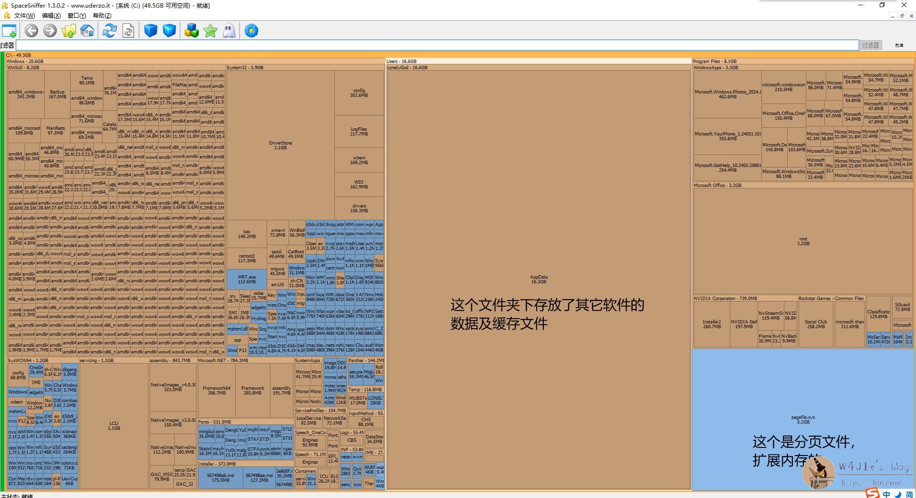This screenshot has width=916, height=498.
Task: Click the Sogou input method tray icon
Action: [873, 493]
